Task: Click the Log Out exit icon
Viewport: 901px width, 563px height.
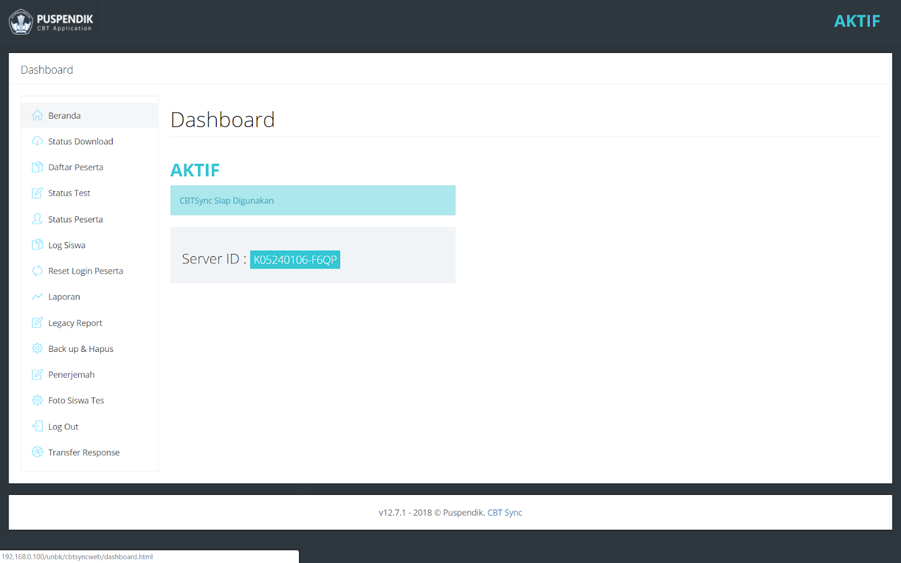Action: [37, 426]
